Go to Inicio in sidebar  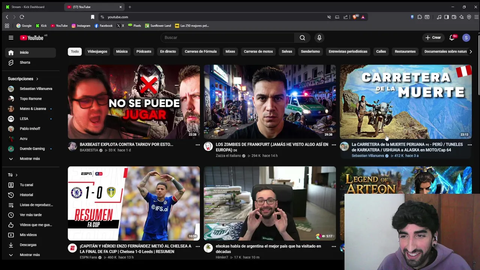coord(30,52)
